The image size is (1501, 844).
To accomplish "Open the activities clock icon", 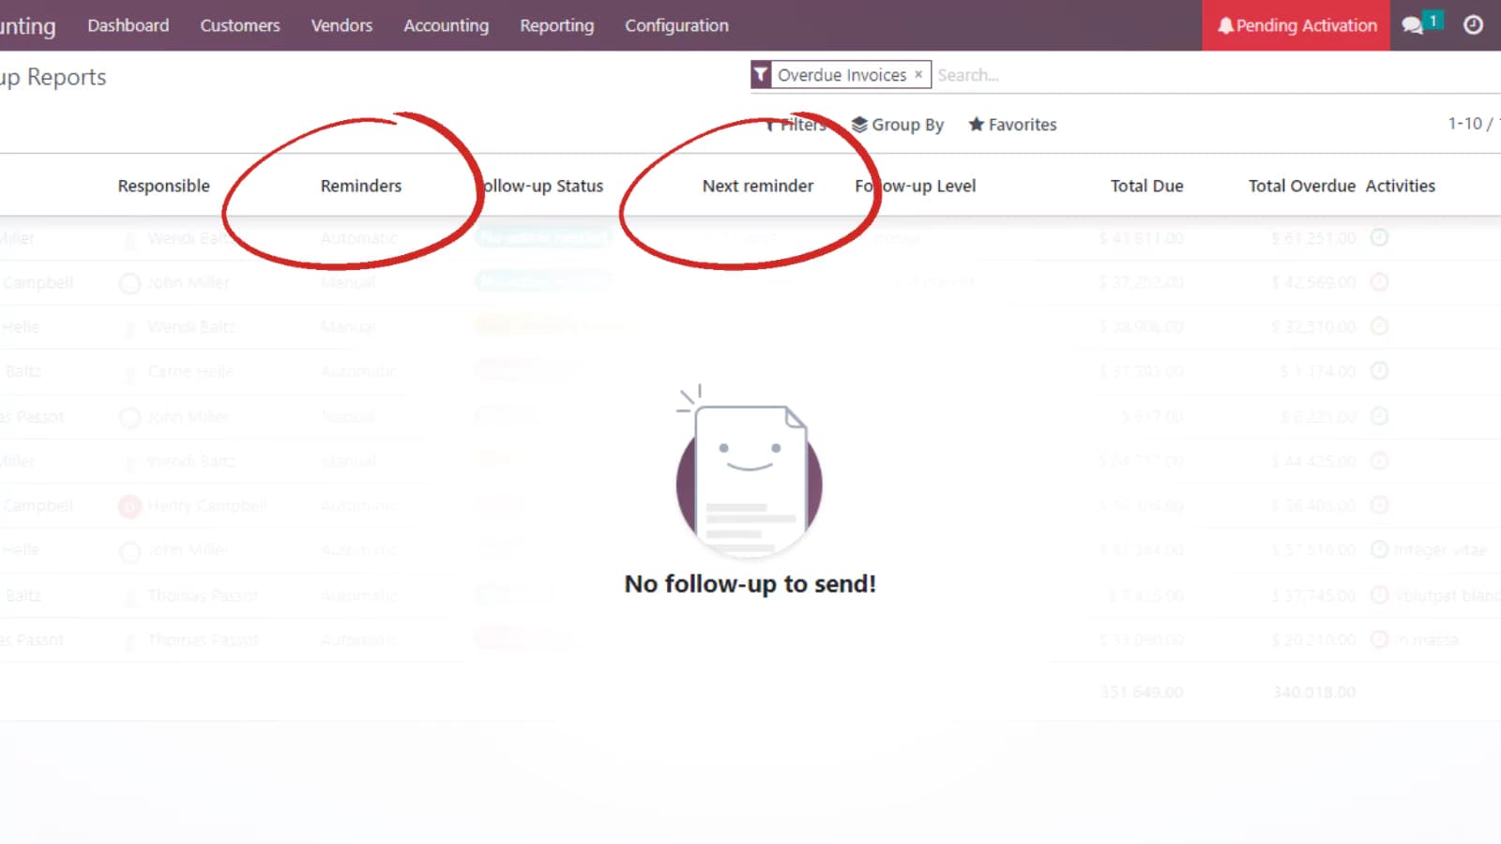I will [x=1474, y=25].
